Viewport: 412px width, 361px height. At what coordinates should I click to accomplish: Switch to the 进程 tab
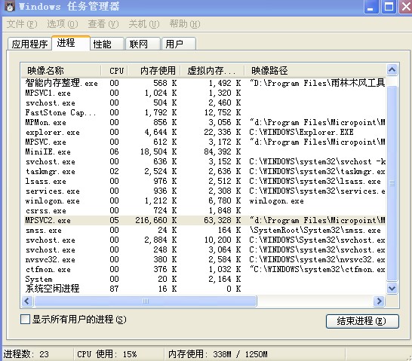[x=71, y=43]
